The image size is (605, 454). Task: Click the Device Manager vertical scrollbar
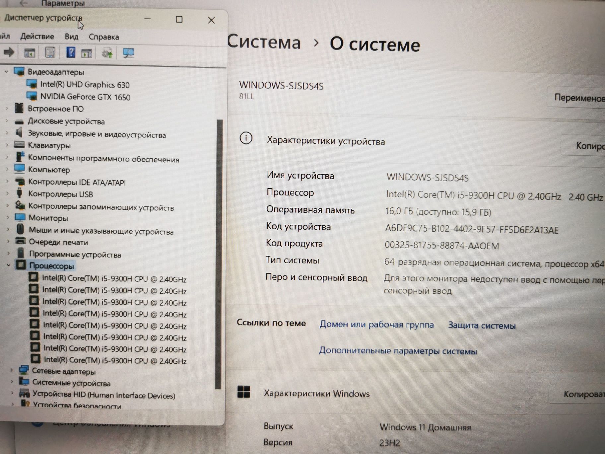click(218, 254)
